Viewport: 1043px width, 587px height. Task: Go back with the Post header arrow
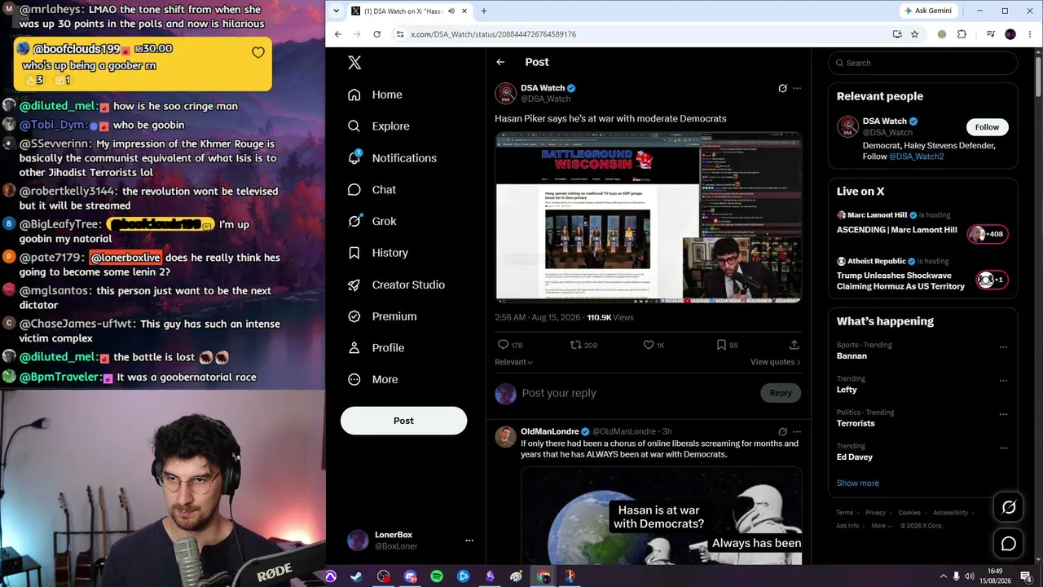500,62
